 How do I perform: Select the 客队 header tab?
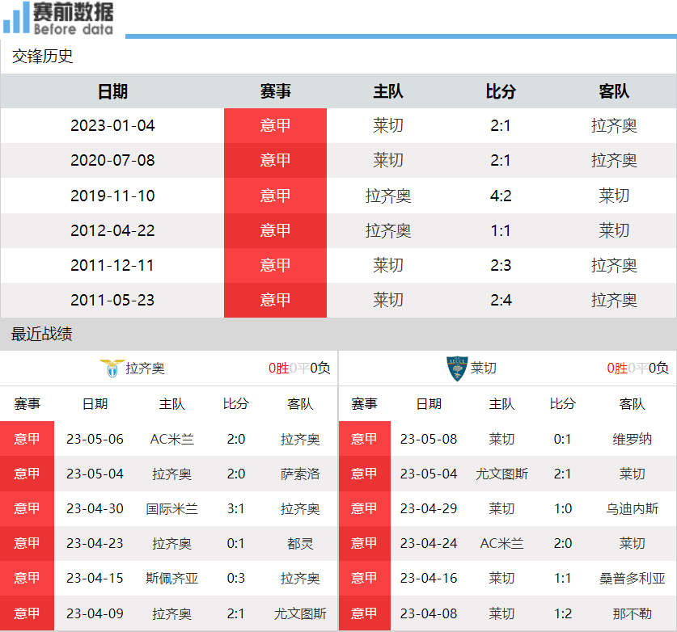click(x=614, y=91)
